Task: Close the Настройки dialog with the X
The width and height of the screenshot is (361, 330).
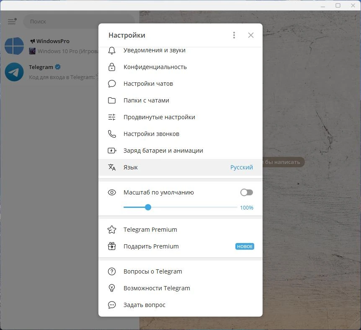Action: point(251,35)
